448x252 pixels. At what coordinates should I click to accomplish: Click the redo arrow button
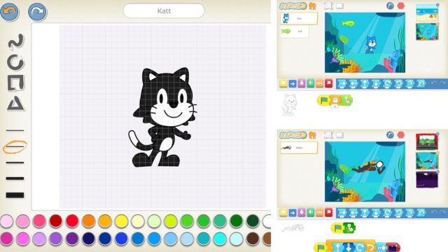[37, 11]
